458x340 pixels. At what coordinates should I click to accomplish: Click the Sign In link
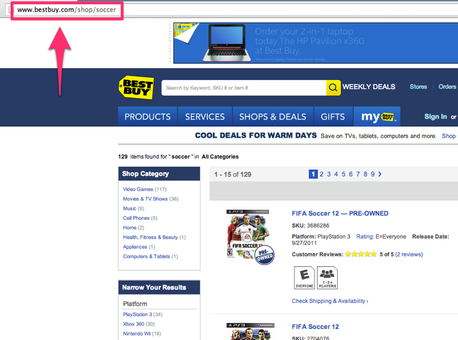click(x=435, y=116)
